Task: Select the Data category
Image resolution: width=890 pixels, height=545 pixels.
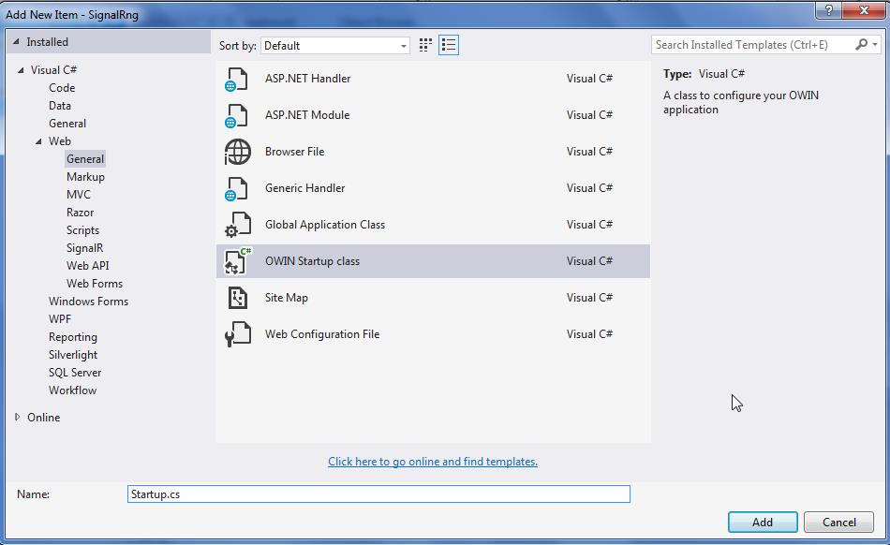Action: 60,106
